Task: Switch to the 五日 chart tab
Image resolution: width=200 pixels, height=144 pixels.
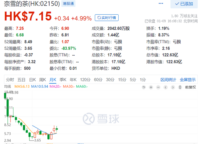Action: [21, 80]
